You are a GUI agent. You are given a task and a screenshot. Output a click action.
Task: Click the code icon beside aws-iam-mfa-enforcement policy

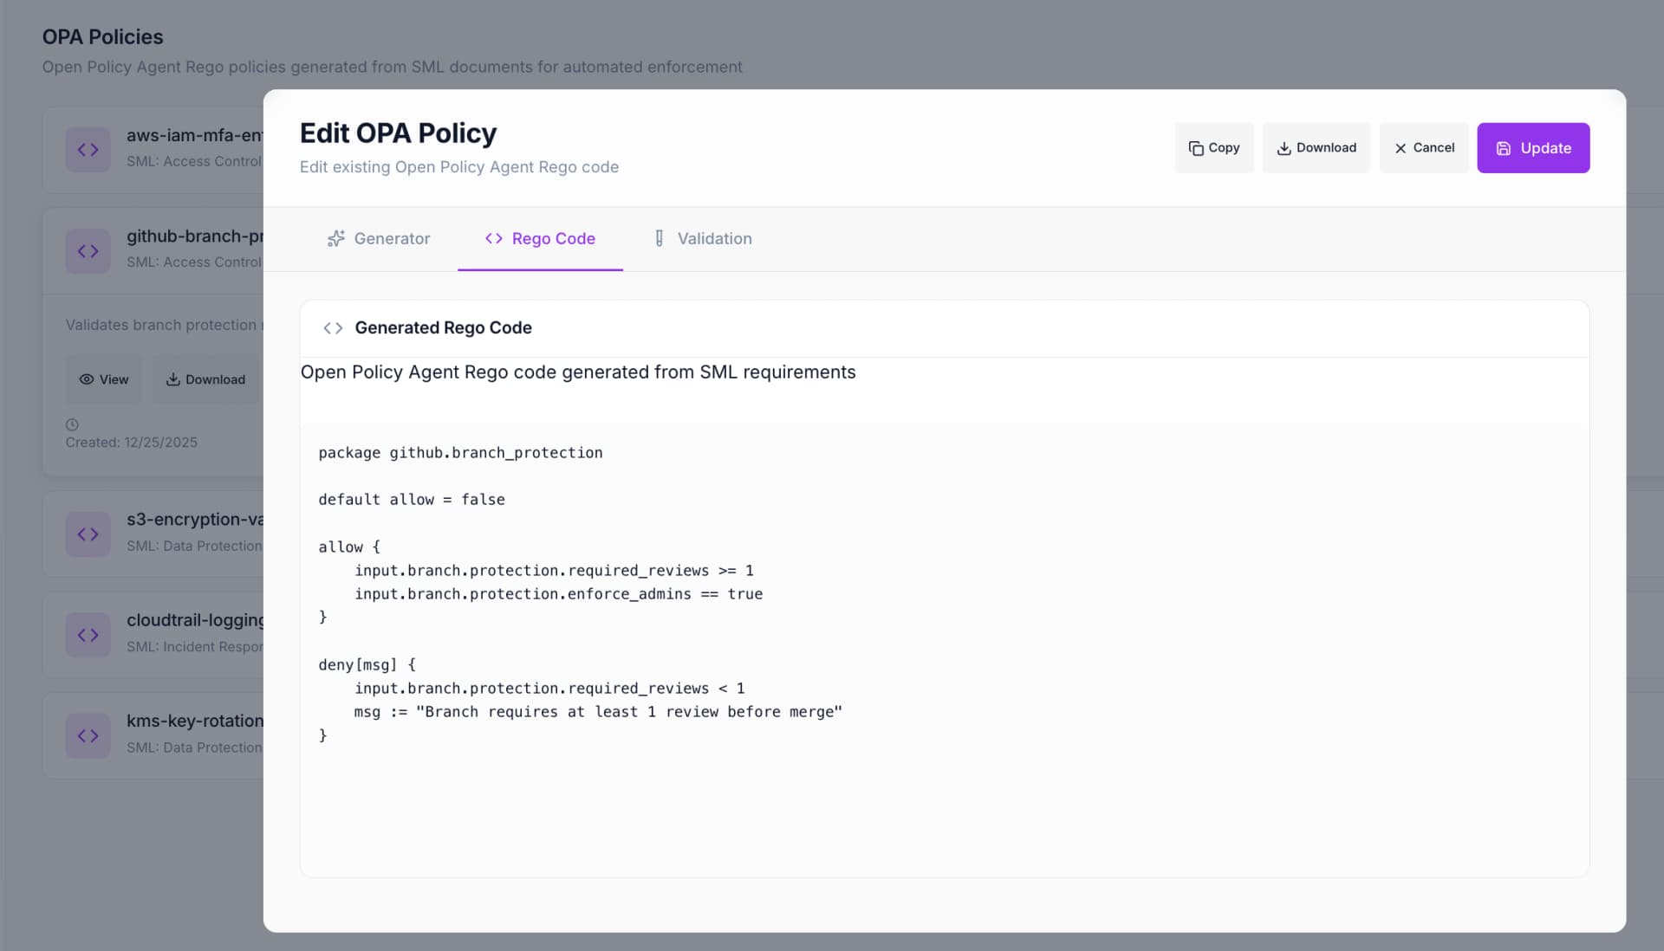[x=88, y=149]
